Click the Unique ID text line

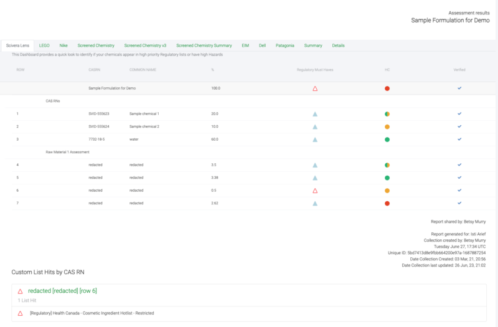pos(436,253)
